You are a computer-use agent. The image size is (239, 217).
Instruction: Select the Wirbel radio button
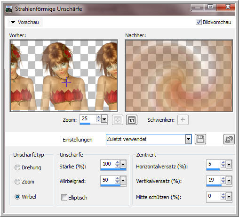coord(17,197)
